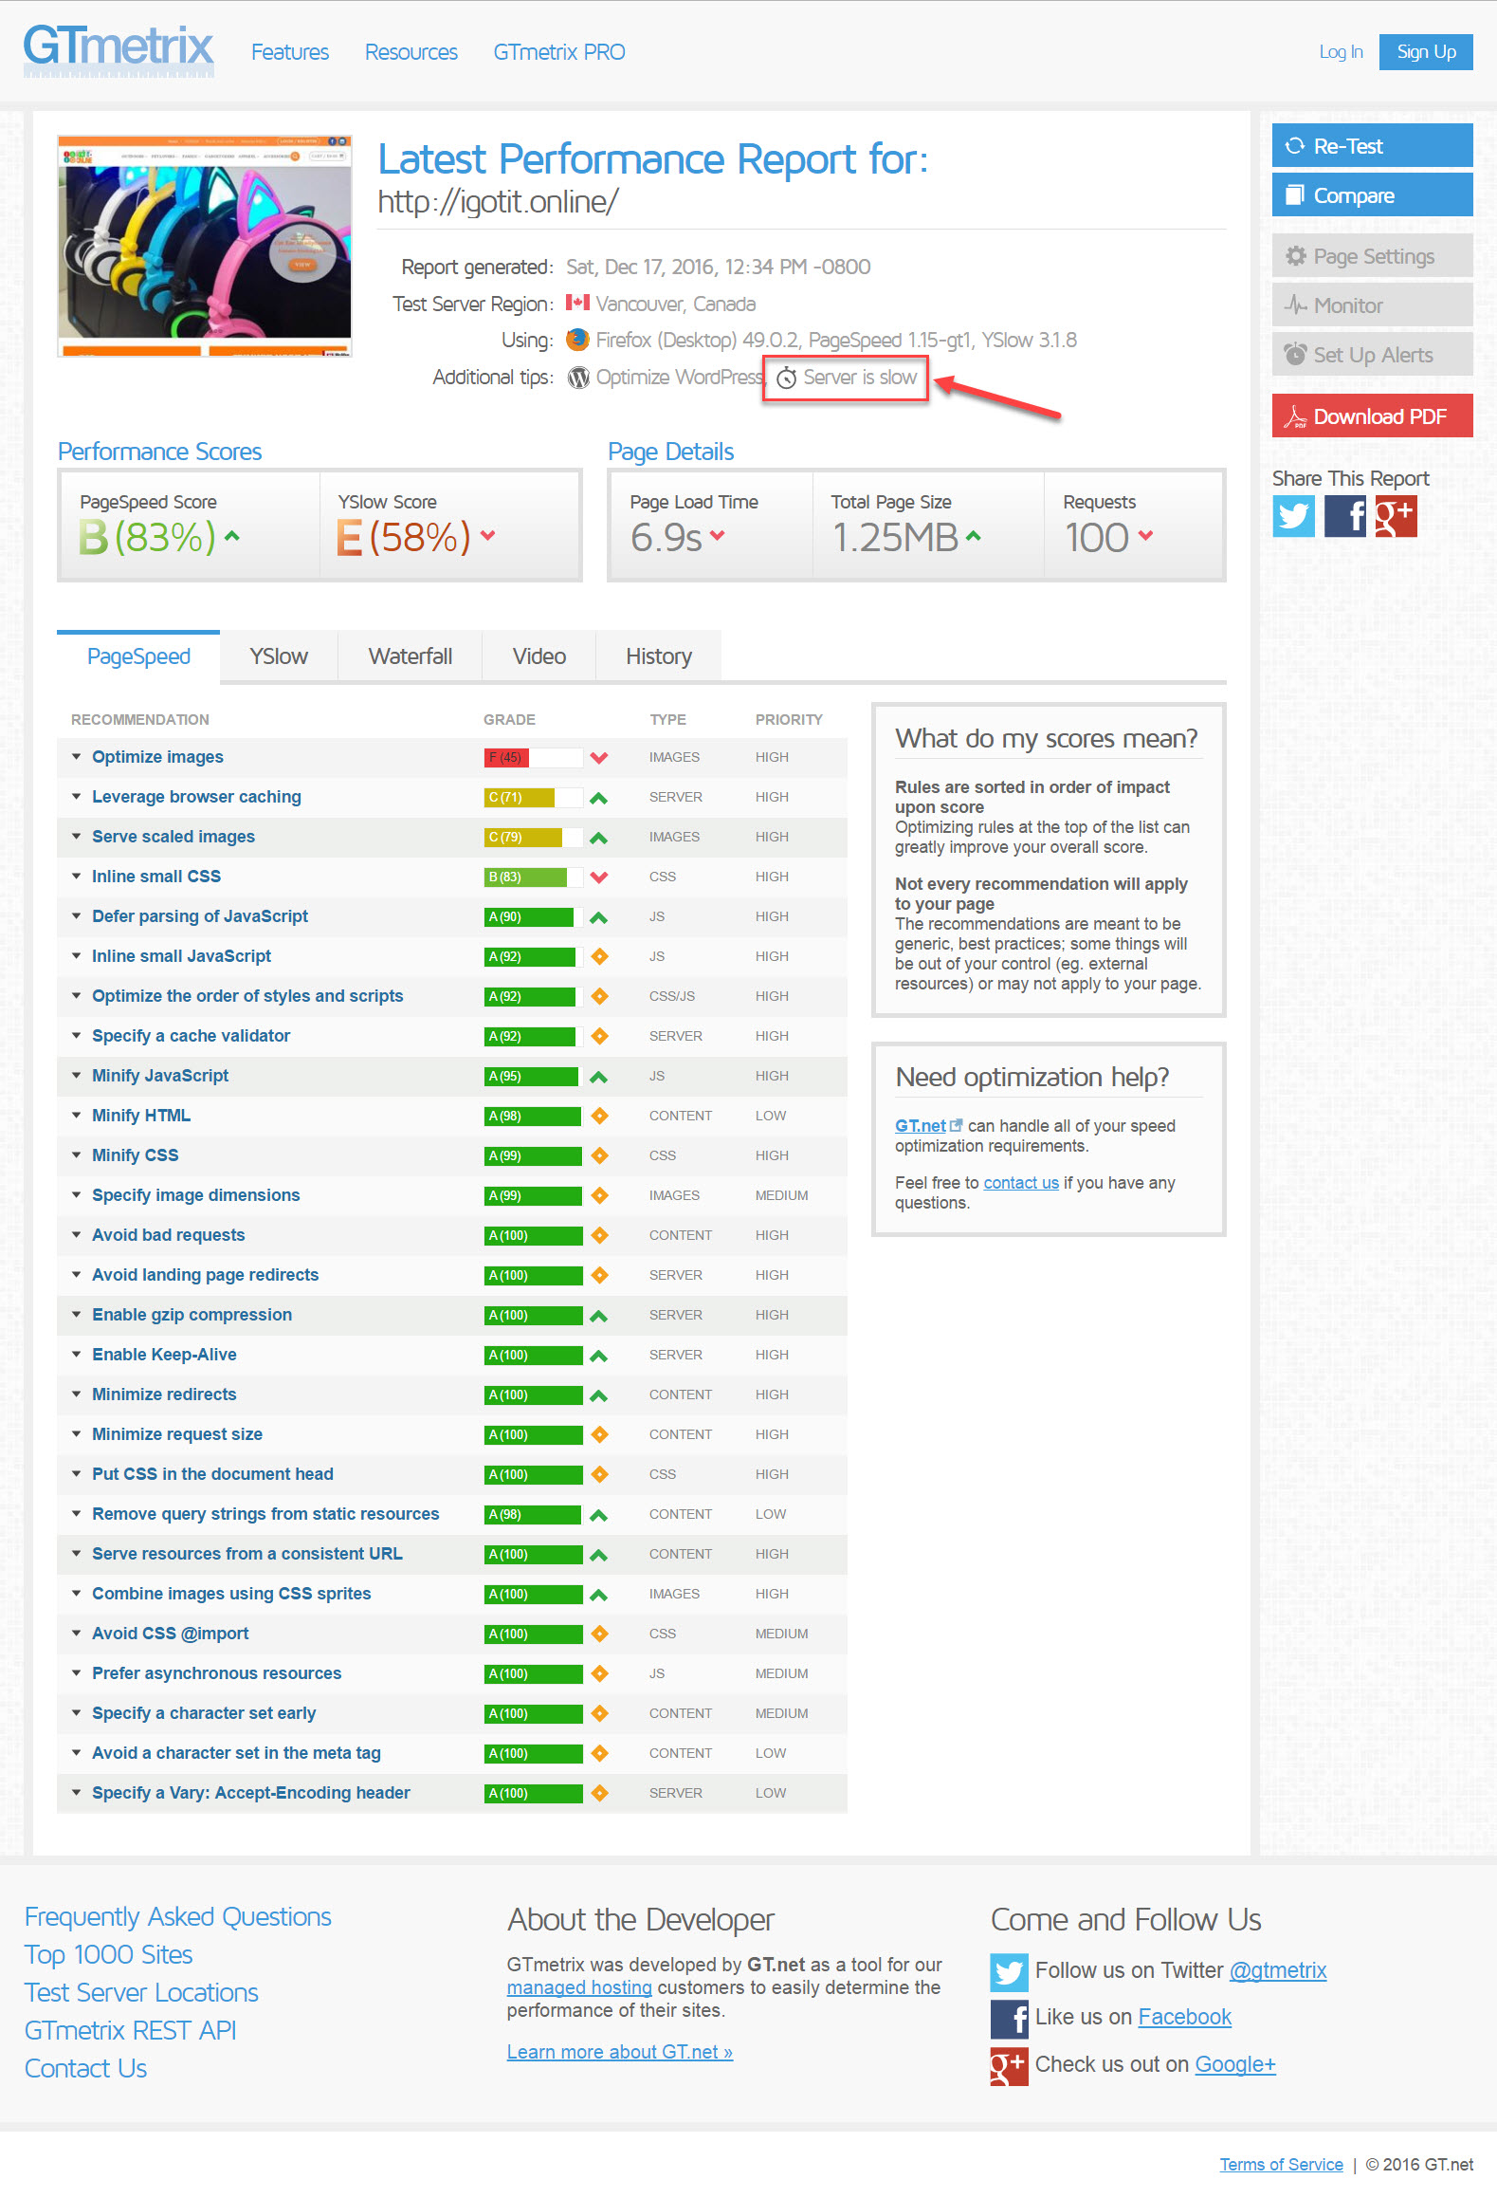Select the PageSpeed tab
This screenshot has height=2198, width=1497.
pos(138,656)
